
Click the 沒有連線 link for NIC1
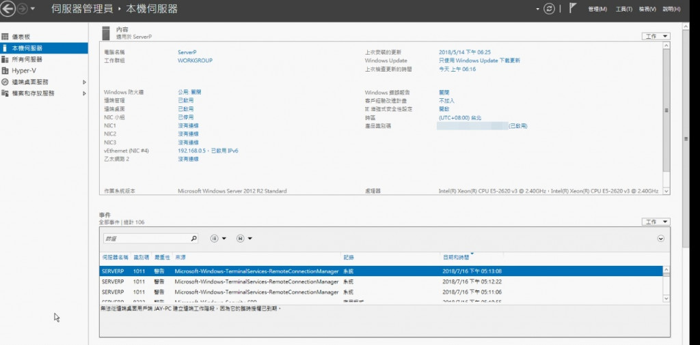189,125
